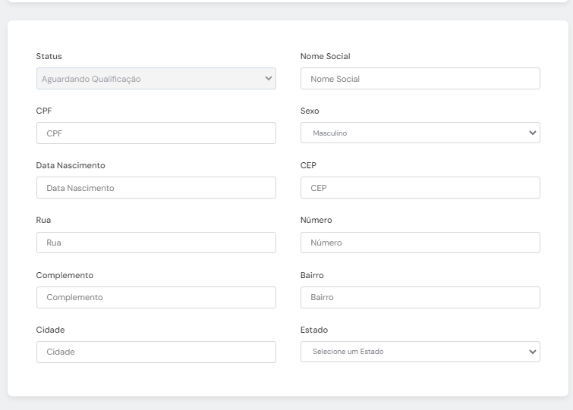This screenshot has width=573, height=410.
Task: Click the Número input box
Action: pos(420,243)
